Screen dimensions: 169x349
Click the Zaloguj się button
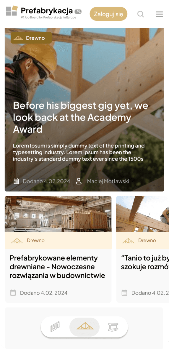pyautogui.click(x=108, y=14)
